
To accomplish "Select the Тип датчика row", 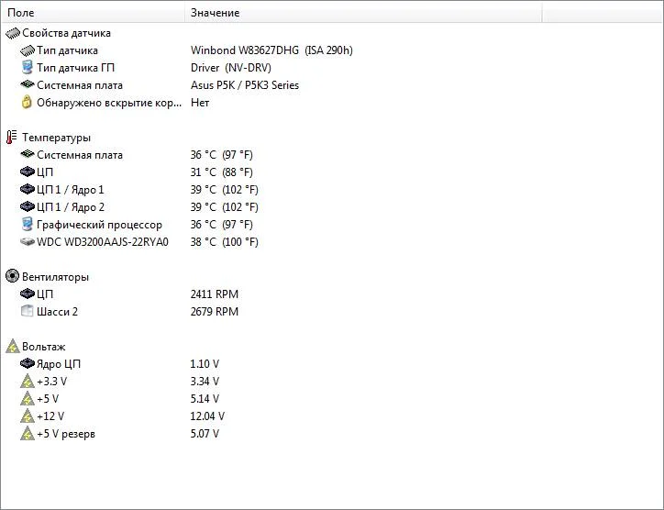I will 67,50.
